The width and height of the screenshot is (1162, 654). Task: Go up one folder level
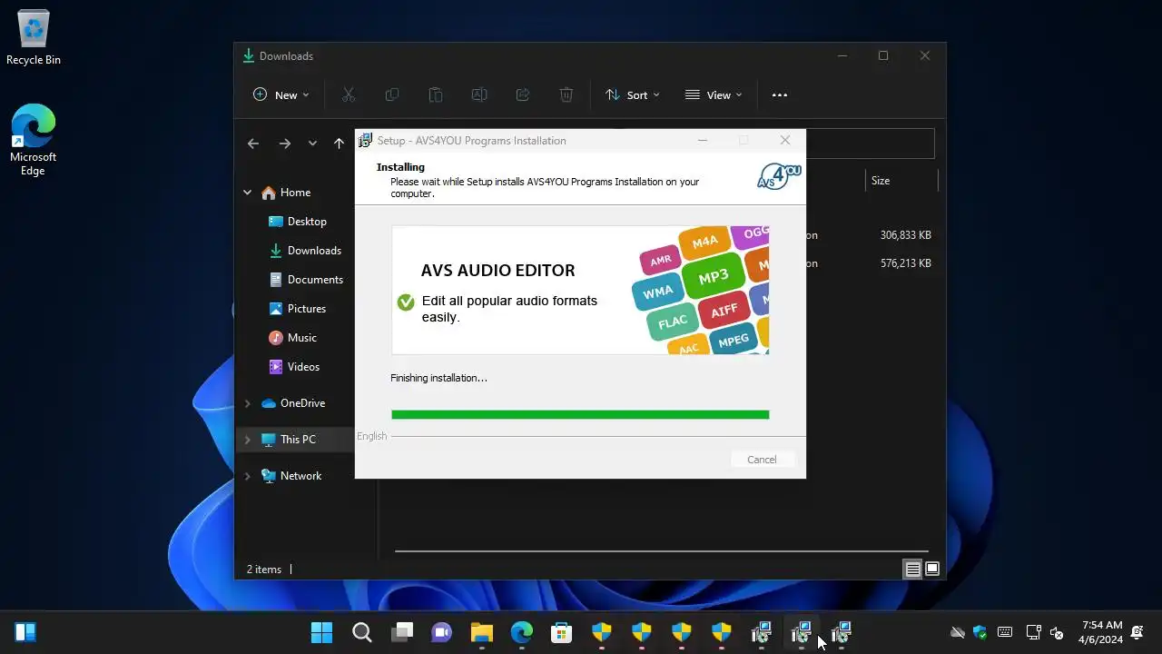point(339,144)
